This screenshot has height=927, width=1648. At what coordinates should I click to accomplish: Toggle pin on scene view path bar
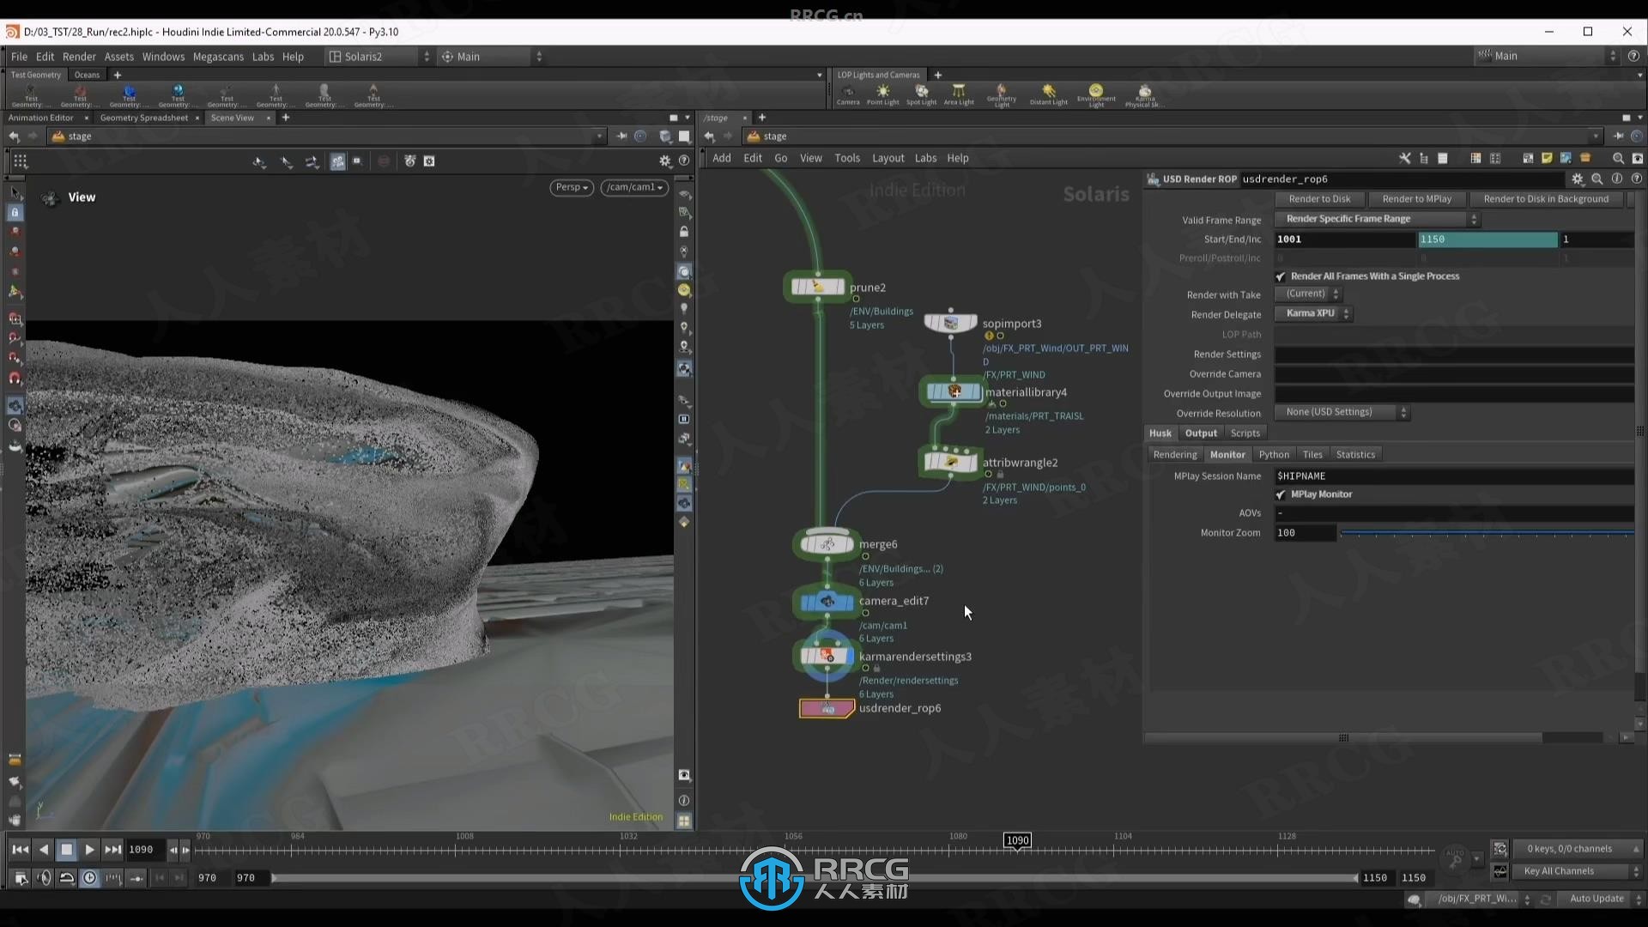[x=621, y=136]
